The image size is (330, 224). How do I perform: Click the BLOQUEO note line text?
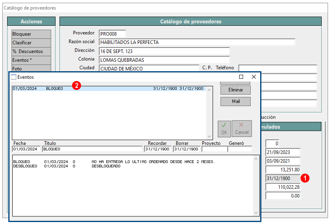coord(114,161)
